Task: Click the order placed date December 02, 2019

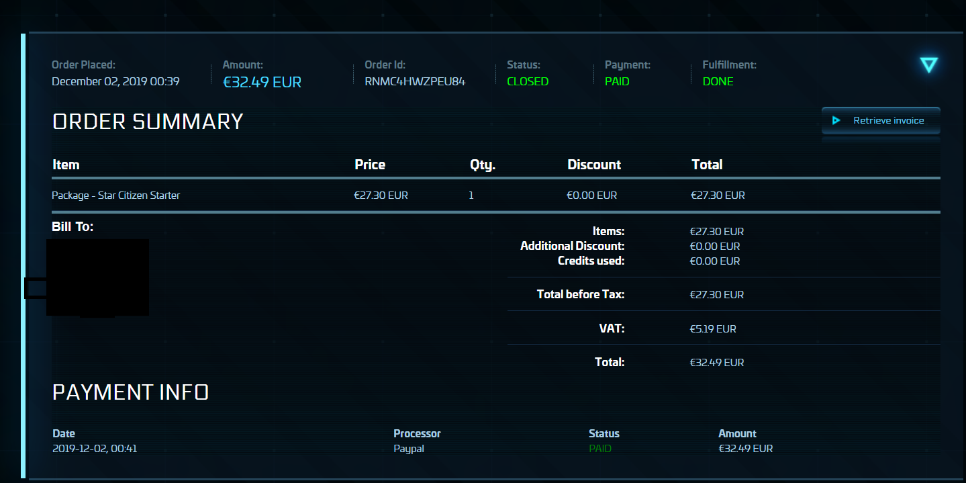Action: coord(115,81)
